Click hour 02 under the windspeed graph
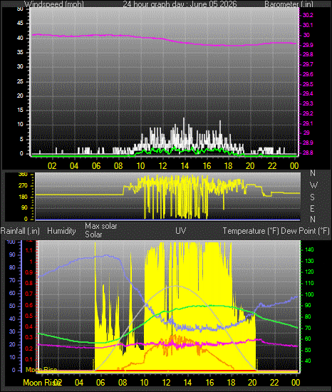This screenshot has height=392, width=332. 52,166
